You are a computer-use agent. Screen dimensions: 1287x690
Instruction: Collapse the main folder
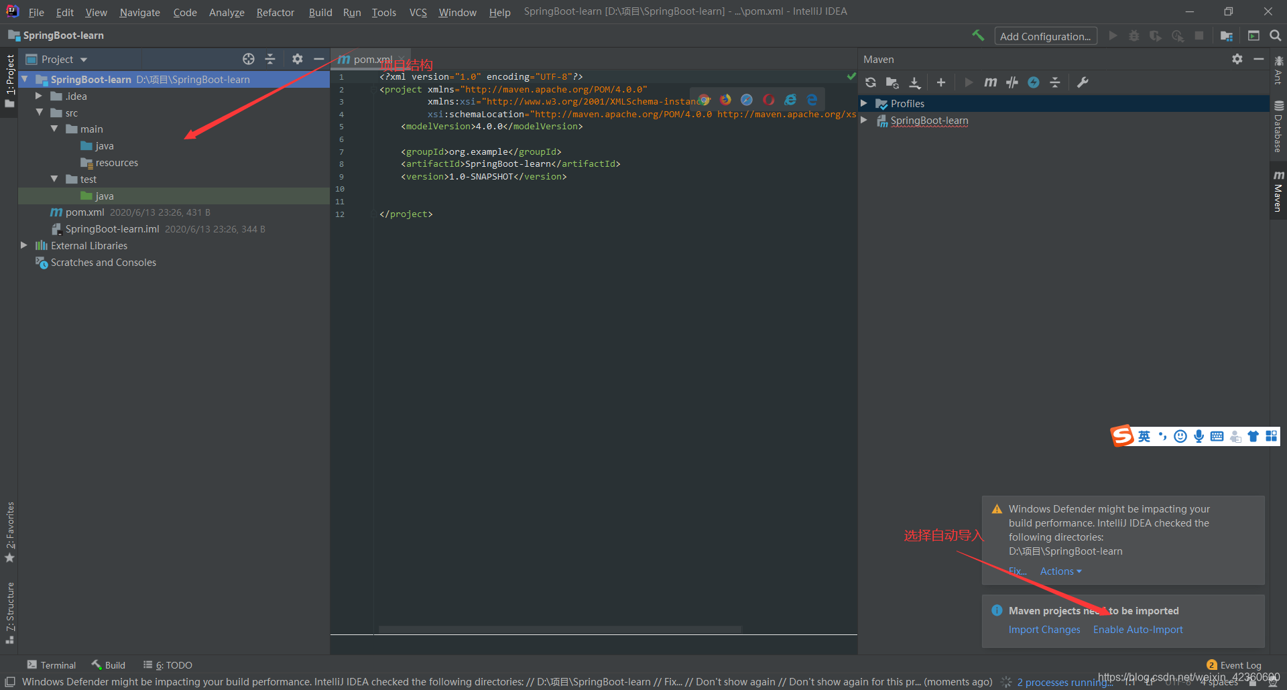(54, 129)
